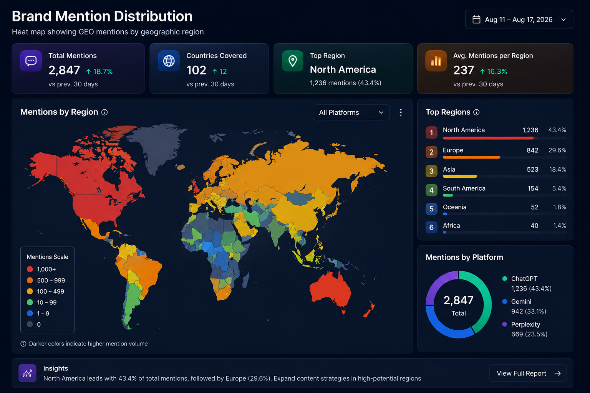Click the '942 (33.1%)' Gemini value

(529, 311)
